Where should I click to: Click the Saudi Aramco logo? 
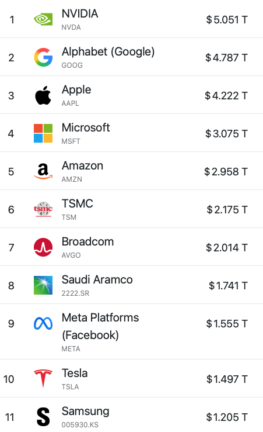pyautogui.click(x=43, y=285)
